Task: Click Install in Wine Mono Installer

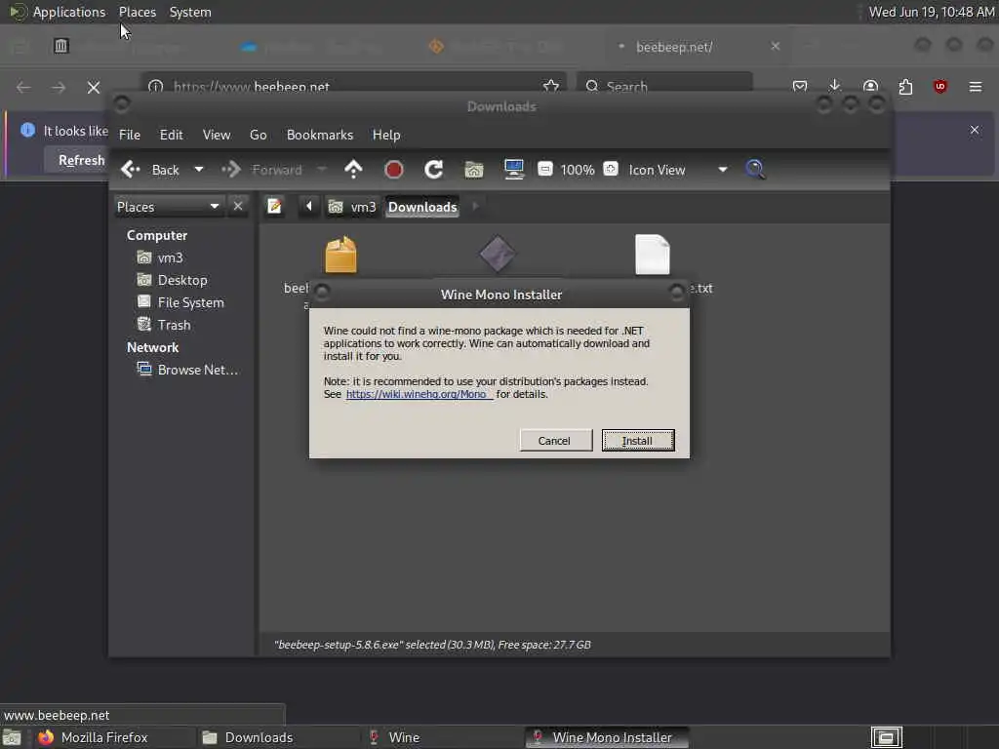Action: [638, 441]
